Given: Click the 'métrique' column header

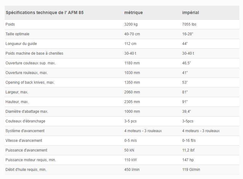Looking at the screenshot, I should click(x=134, y=12).
